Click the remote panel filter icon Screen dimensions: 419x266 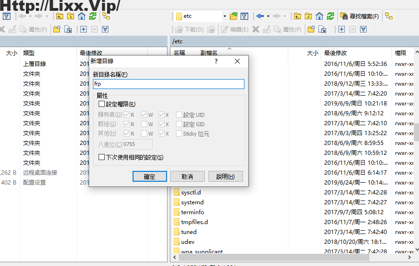pyautogui.click(x=244, y=16)
